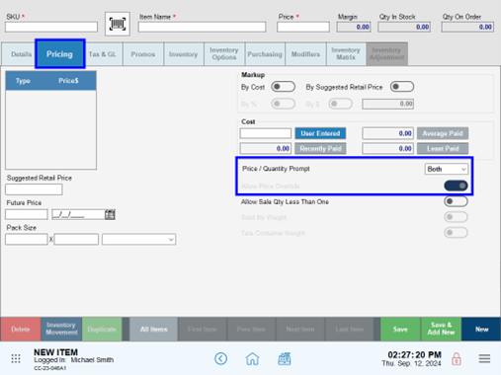Click the Qty In Stock field
The width and height of the screenshot is (501, 375).
point(404,27)
